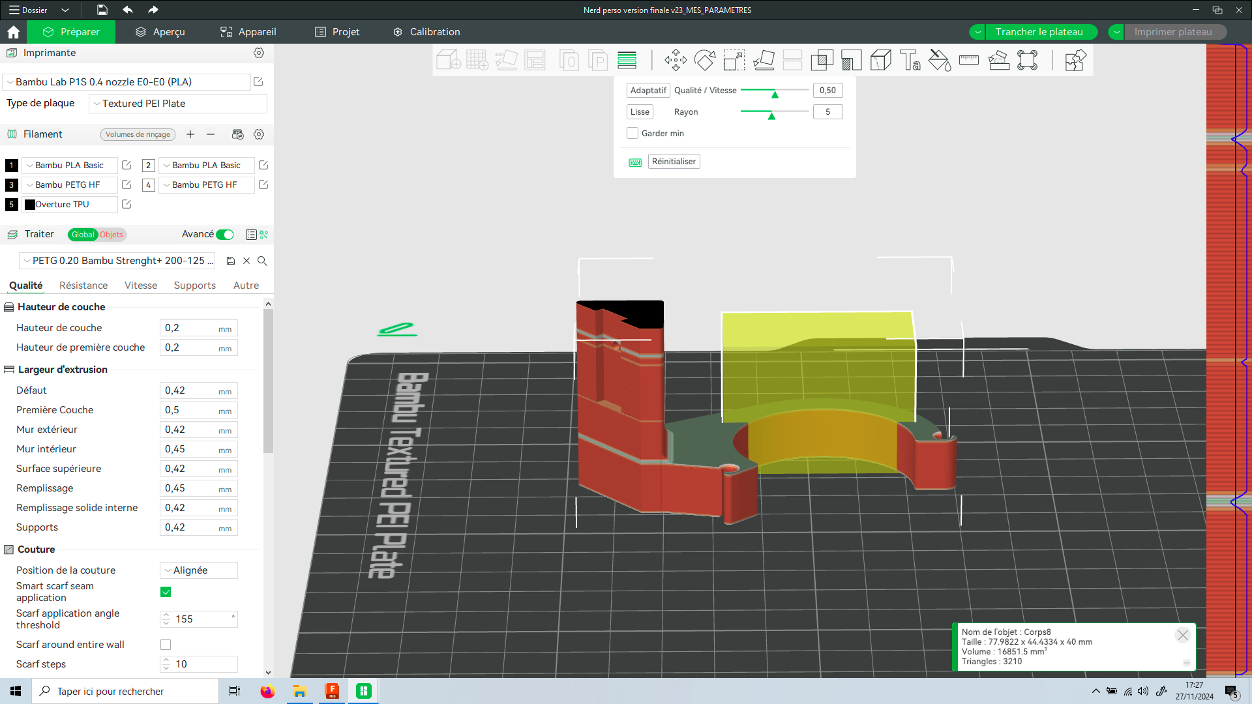Open the Assembly view puzzle icon
The image size is (1252, 704).
point(1075,61)
